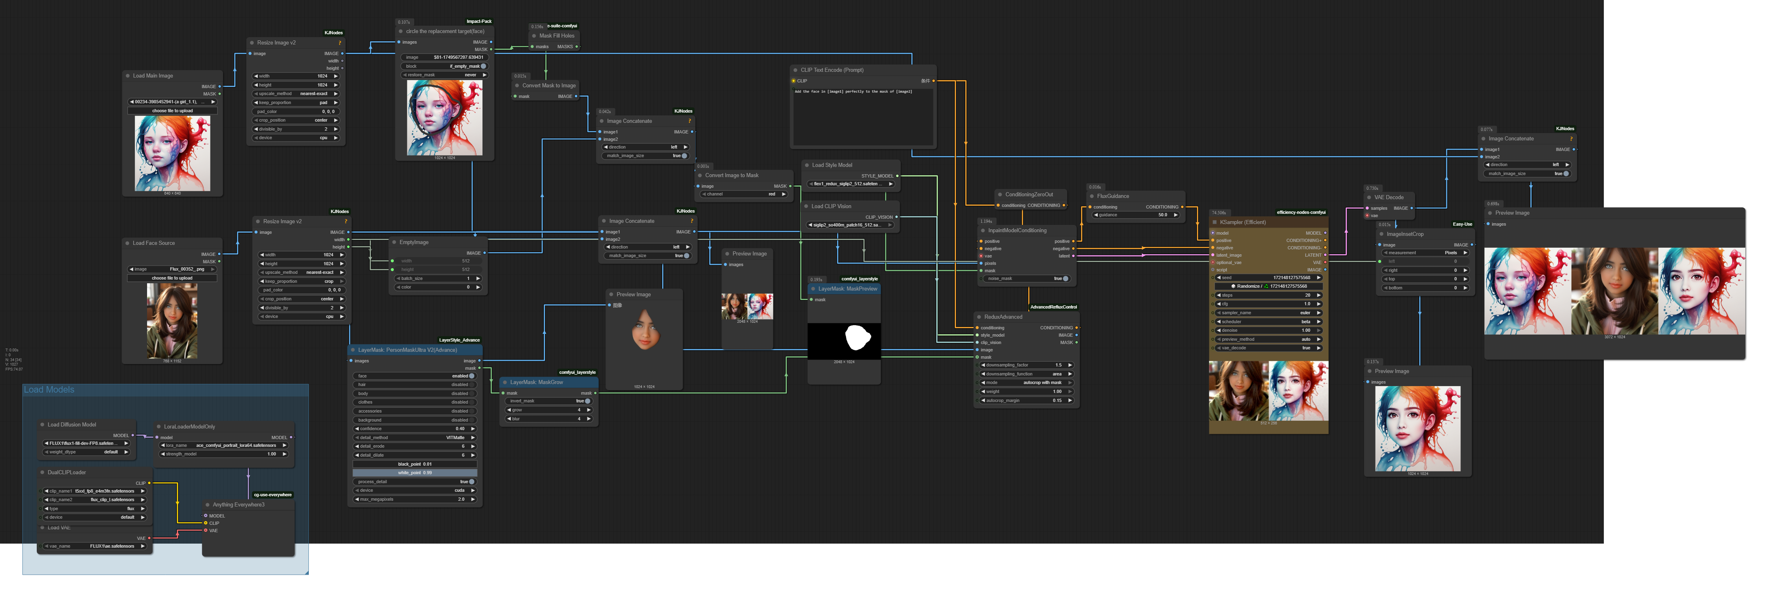Collapse the EmptyImage node dot
Image resolution: width=1782 pixels, height=604 pixels.
394,242
